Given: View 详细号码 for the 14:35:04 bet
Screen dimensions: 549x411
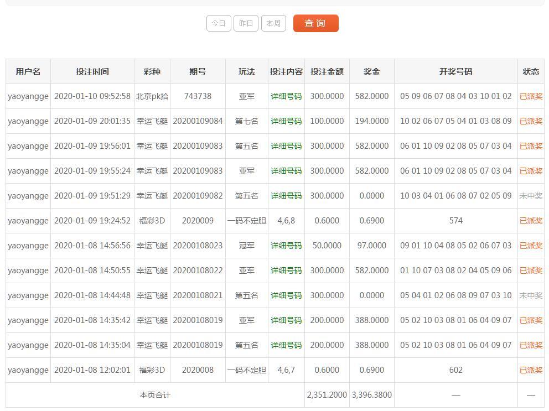Looking at the screenshot, I should [x=286, y=345].
